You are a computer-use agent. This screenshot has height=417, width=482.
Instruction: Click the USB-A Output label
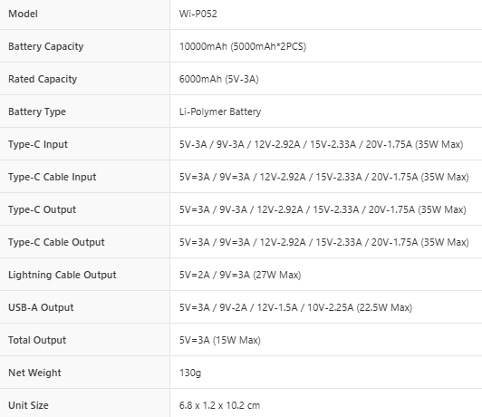tap(41, 307)
